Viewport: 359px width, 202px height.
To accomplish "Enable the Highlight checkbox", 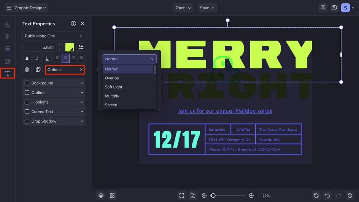I will (x=27, y=102).
